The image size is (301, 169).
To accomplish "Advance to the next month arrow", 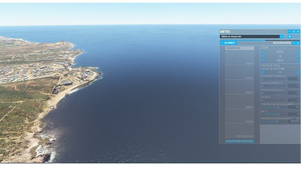I will 298,52.
